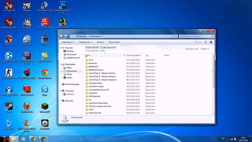This screenshot has width=252, height=142.
Task: Open the Bandicam desktop icon
Action: (x=9, y=40)
